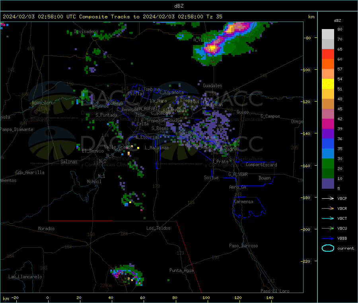Image resolution: width=358 pixels, height=303 pixels.
Task: Click the blue VBBB arrow in legend
Action: (x=328, y=238)
